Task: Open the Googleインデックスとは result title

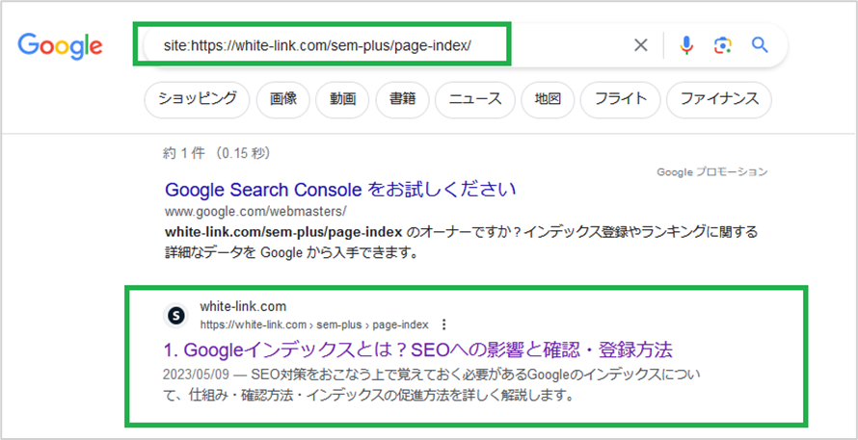Action: (418, 349)
